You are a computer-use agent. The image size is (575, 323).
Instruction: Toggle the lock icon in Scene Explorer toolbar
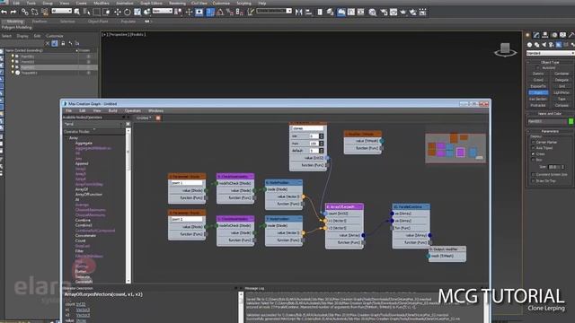(63, 43)
